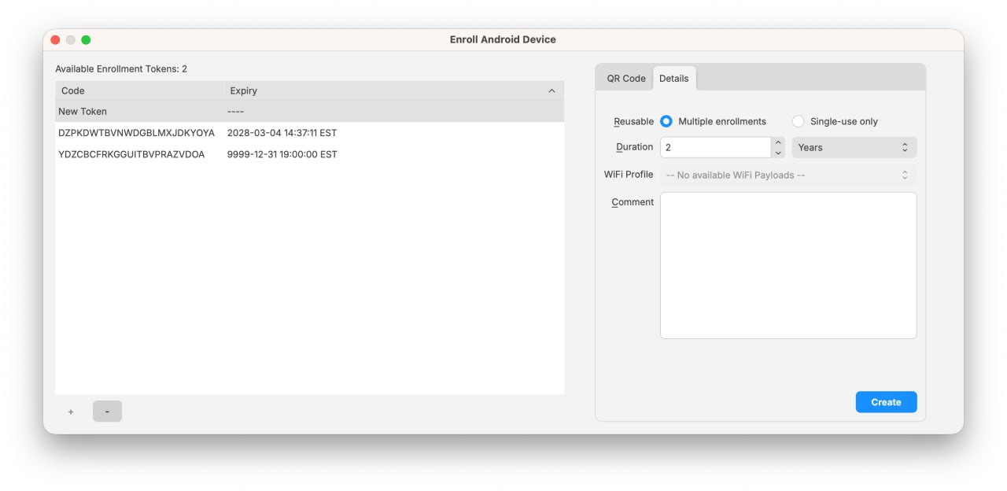Zoom the window with the green button
1007x491 pixels.
86,40
